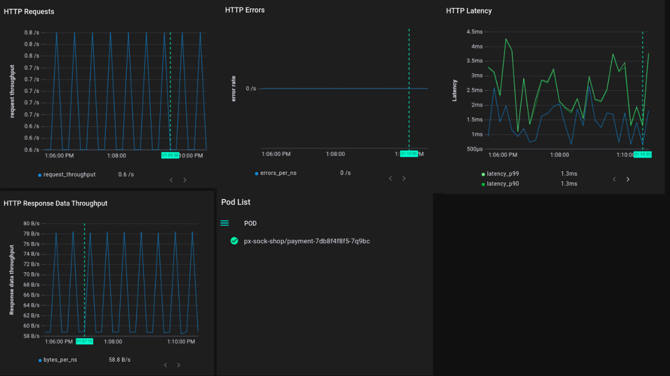
Task: Select the highlighted 01:07:10 time marker
Action: point(84,341)
